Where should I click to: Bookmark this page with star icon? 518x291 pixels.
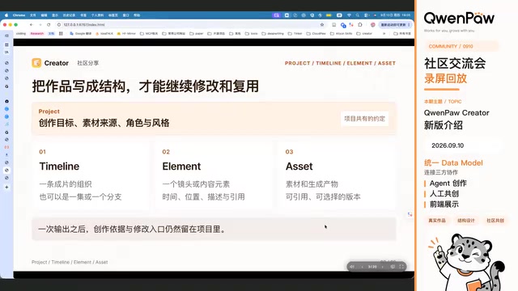[x=322, y=25]
